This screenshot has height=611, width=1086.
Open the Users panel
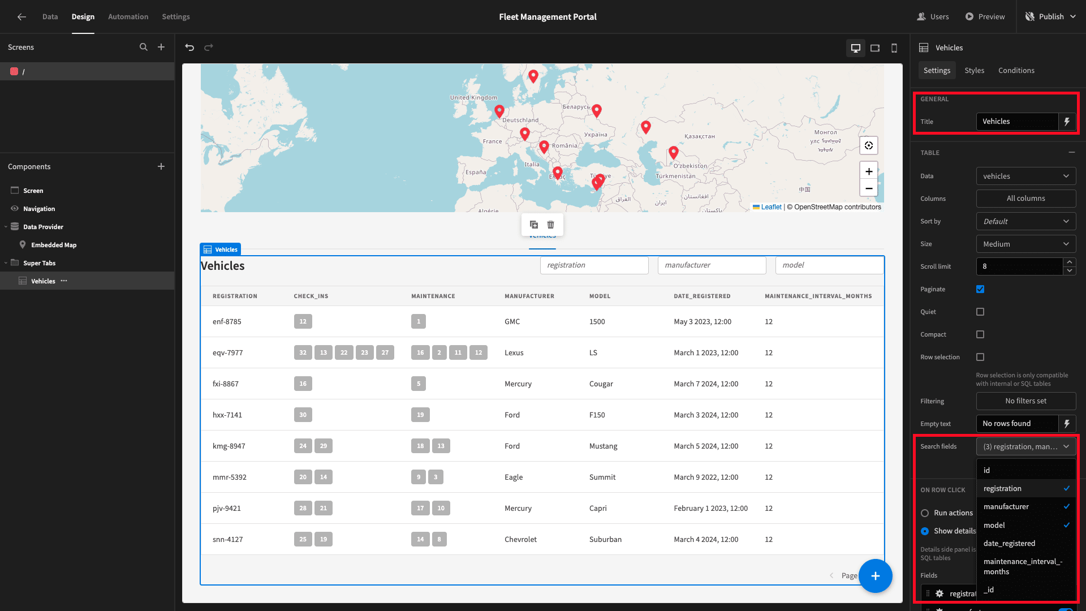click(x=933, y=16)
